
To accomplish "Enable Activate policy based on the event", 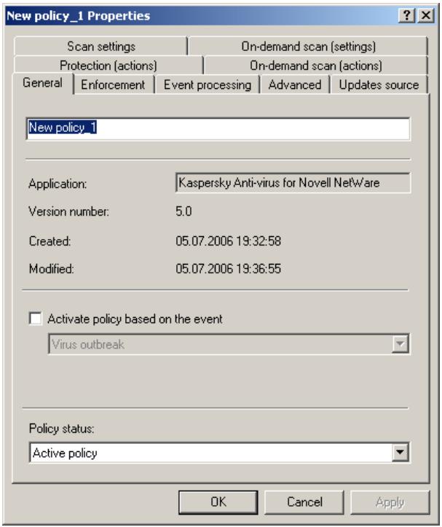I will (x=36, y=319).
